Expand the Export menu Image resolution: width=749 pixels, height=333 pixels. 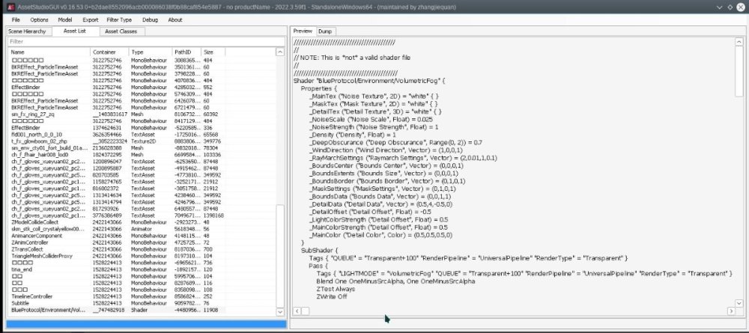[90, 19]
